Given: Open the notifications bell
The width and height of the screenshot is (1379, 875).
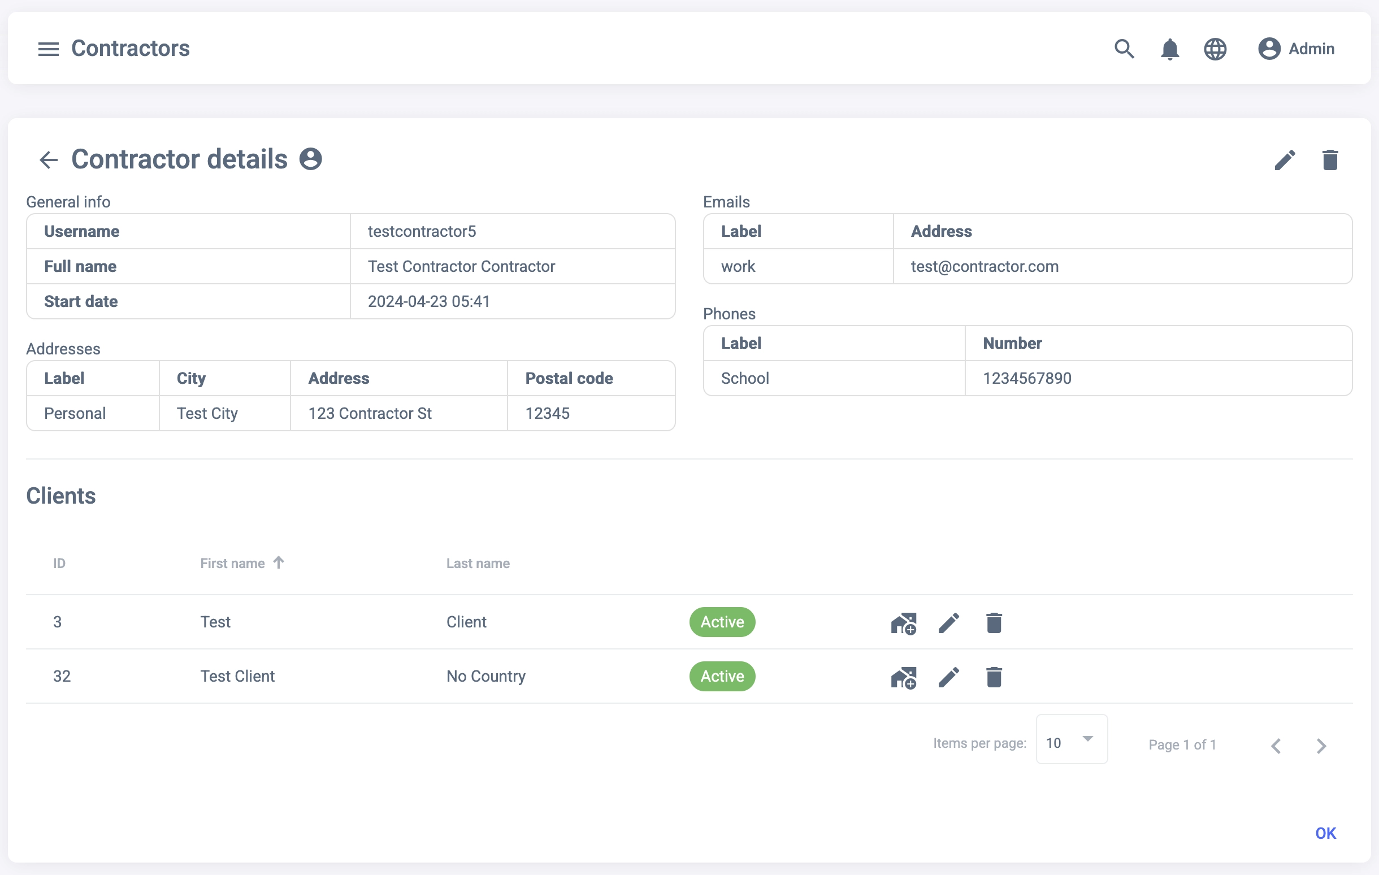Looking at the screenshot, I should click(1169, 49).
